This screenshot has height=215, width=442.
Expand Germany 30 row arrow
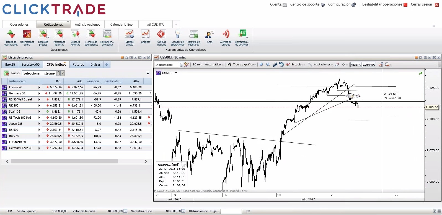(39, 93)
